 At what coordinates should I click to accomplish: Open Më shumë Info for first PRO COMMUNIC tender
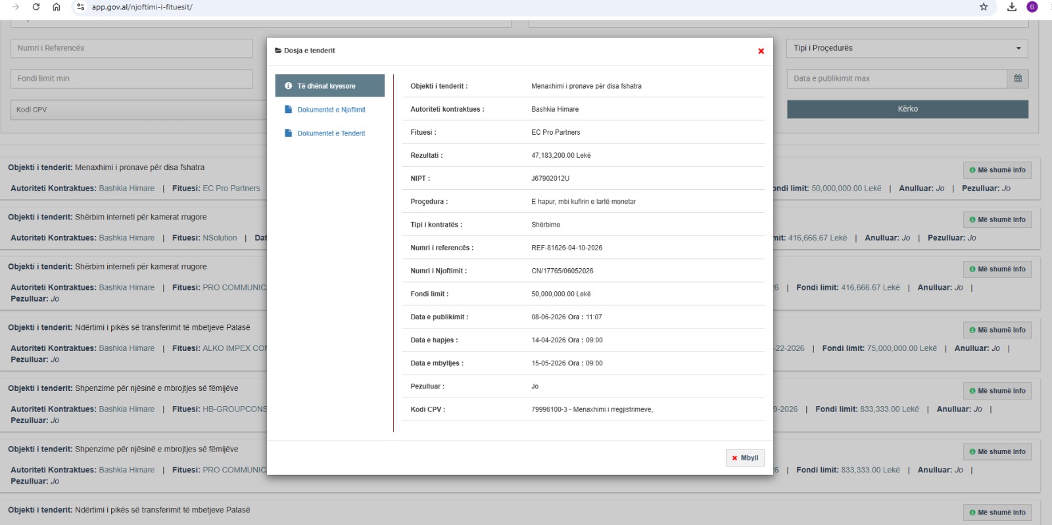click(x=997, y=269)
